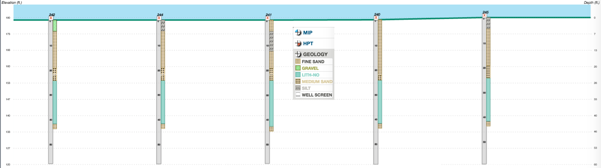
Task: Click the silt interval in well 241
Action: coord(271,41)
